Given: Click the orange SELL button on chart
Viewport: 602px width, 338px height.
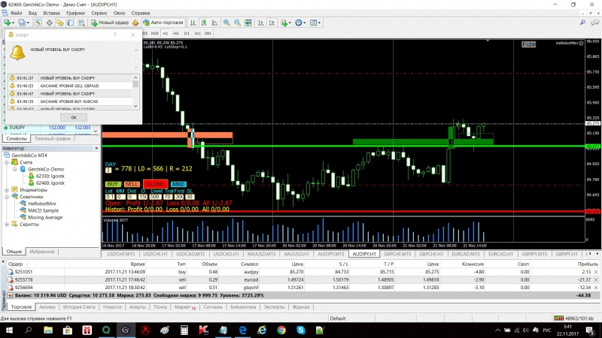Looking at the screenshot, I should click(x=131, y=184).
